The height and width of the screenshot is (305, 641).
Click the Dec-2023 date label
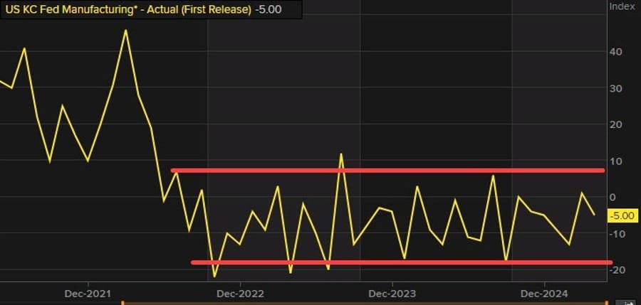pyautogui.click(x=391, y=293)
